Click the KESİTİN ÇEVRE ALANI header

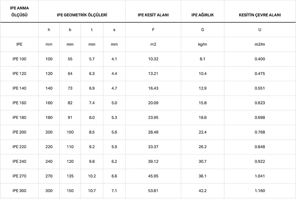coord(260,15)
